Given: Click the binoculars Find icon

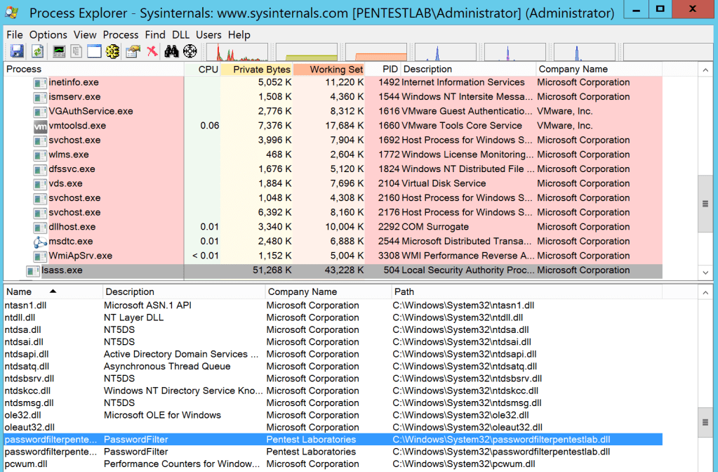Looking at the screenshot, I should click(x=171, y=51).
